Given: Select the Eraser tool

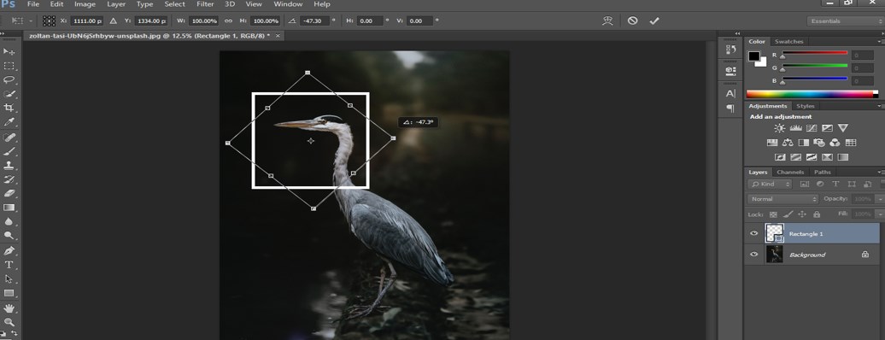Looking at the screenshot, I should point(9,194).
